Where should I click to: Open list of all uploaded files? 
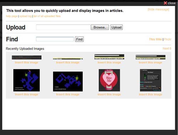(47, 16)
